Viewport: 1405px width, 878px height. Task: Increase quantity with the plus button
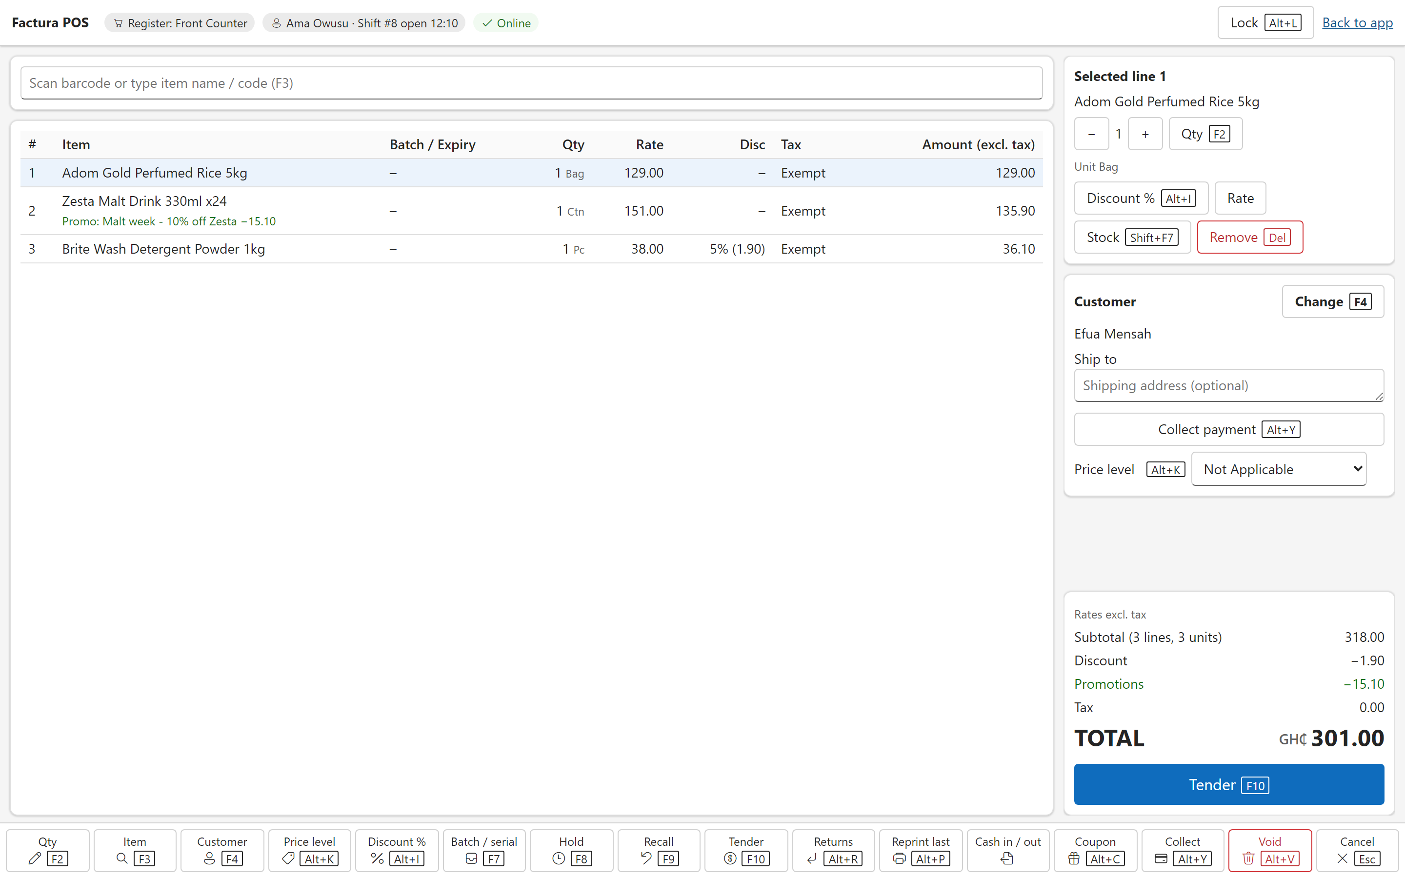(1145, 134)
